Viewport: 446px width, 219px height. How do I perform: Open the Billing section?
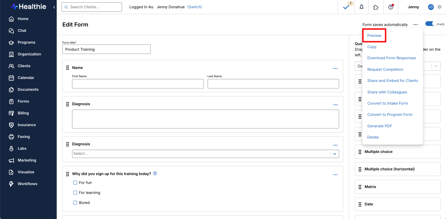coord(19,113)
